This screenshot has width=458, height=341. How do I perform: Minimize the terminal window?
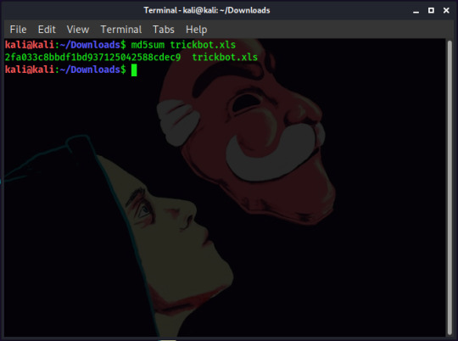[416, 11]
